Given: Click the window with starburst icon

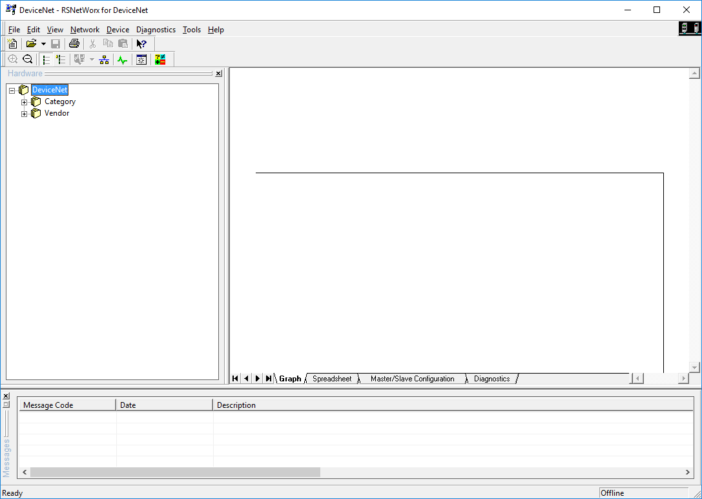Looking at the screenshot, I should (x=141, y=59).
